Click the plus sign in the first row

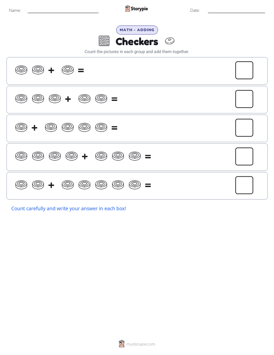point(51,70)
